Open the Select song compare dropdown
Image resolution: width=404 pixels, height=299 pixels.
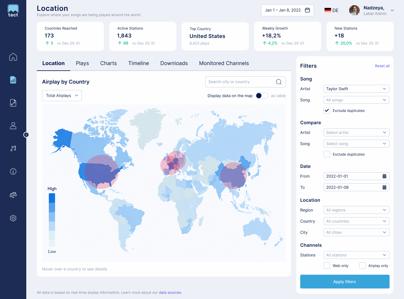(x=356, y=144)
